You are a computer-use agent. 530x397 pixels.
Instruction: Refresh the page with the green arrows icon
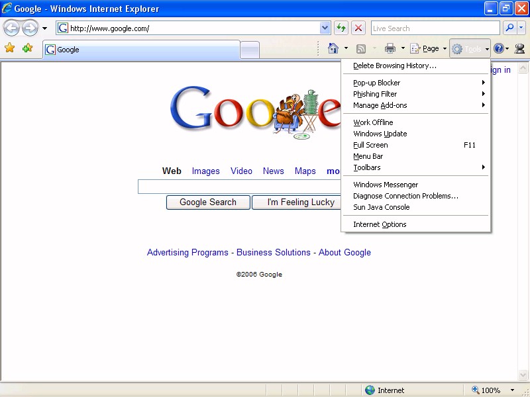point(341,28)
